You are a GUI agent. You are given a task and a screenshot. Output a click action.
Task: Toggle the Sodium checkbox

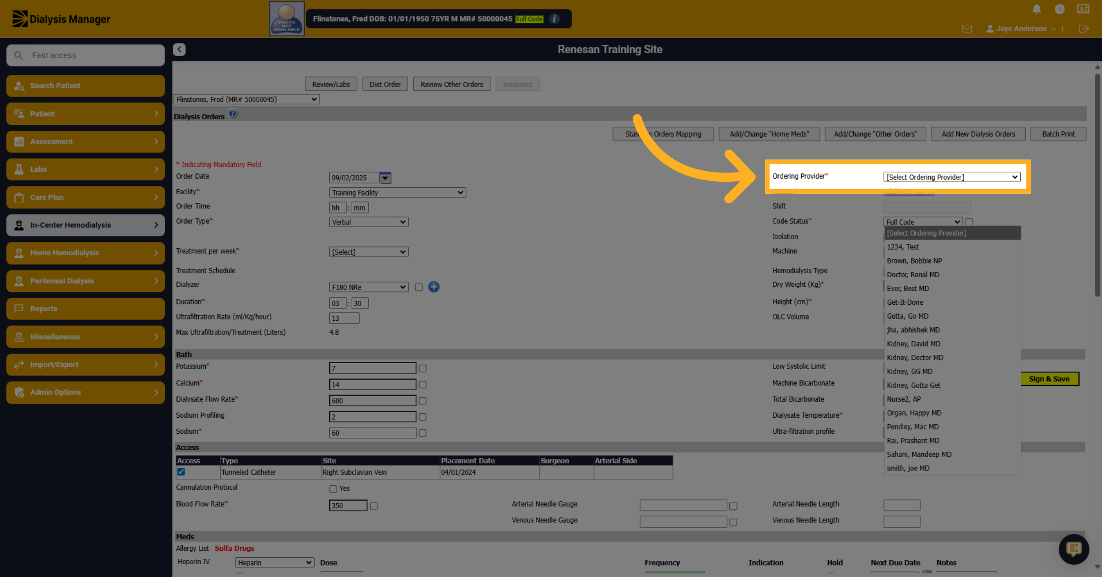coord(422,433)
